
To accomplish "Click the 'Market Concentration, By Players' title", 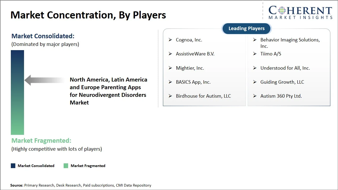I will [x=88, y=15].
